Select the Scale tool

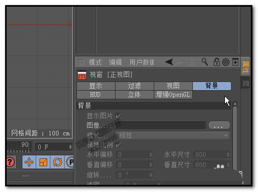point(43,162)
